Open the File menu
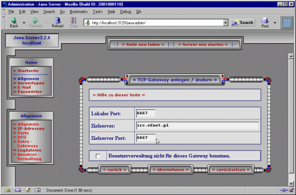The height and width of the screenshot is (195, 296). click(x=11, y=12)
